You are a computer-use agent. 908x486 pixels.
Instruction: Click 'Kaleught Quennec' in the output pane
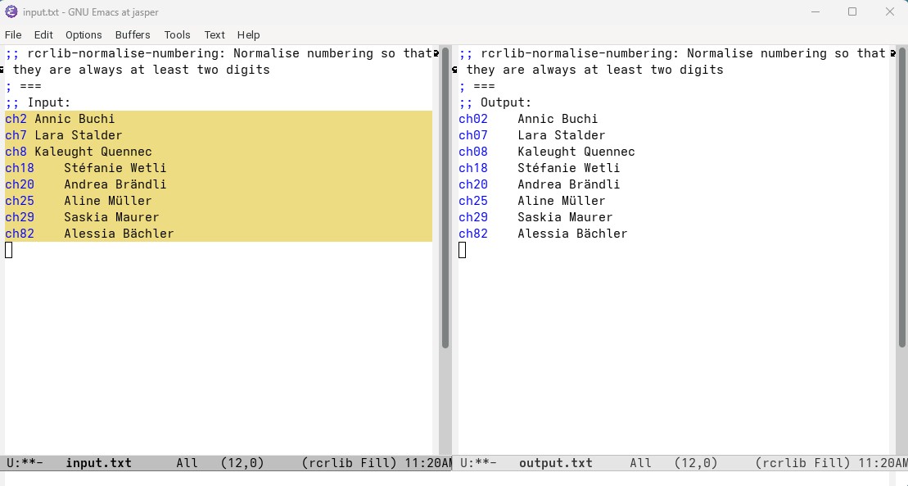(x=576, y=152)
